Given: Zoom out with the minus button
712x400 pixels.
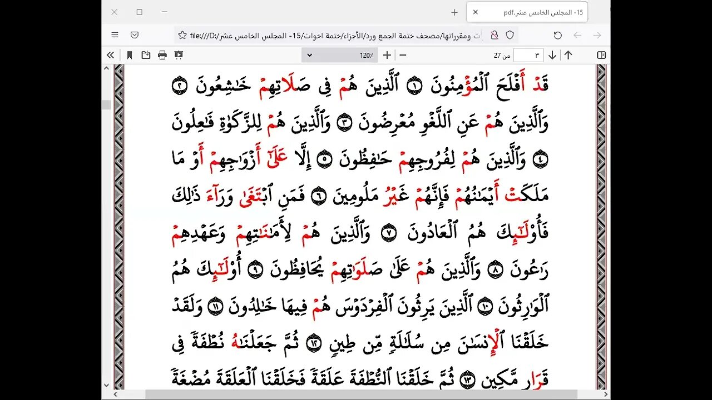Looking at the screenshot, I should point(403,55).
